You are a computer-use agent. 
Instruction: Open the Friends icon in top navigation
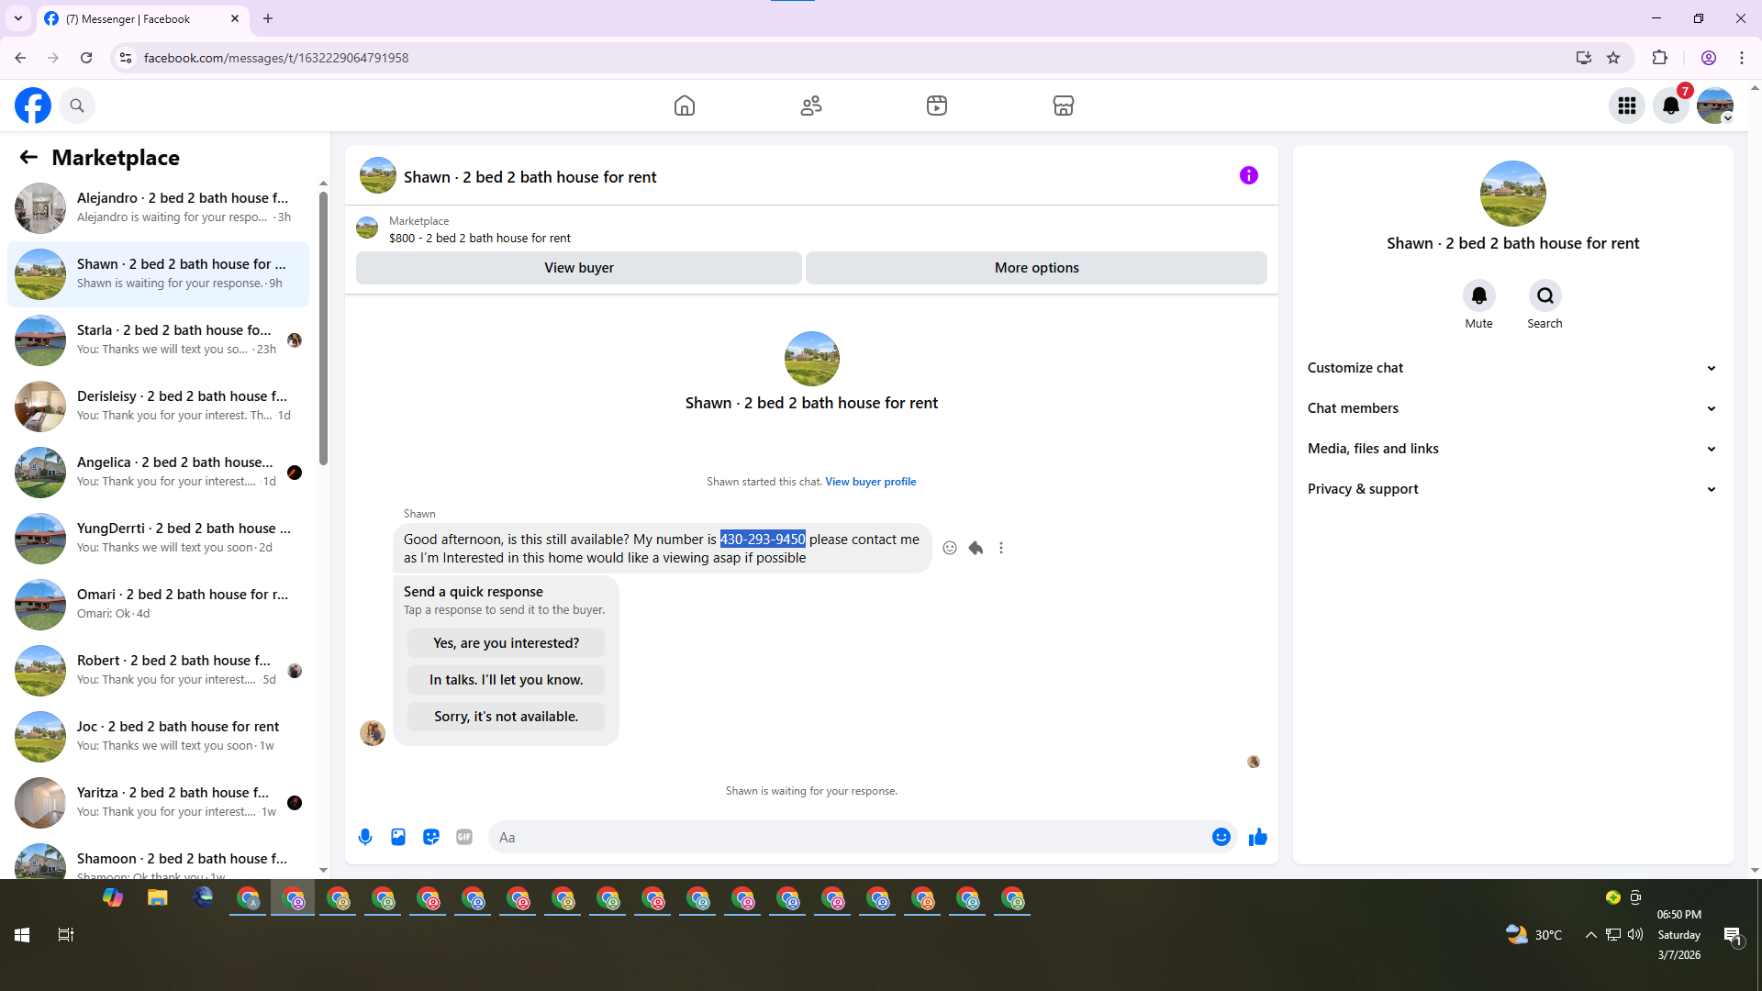(811, 106)
